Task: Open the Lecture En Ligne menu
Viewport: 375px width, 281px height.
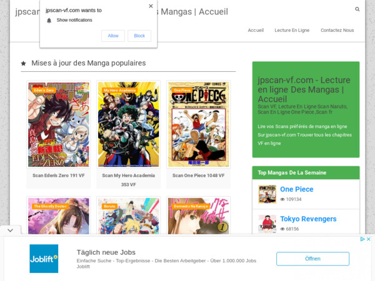Action: pyautogui.click(x=292, y=31)
